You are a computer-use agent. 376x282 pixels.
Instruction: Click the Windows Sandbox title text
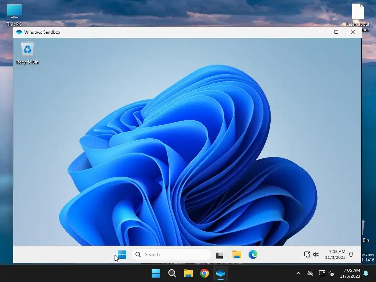pyautogui.click(x=42, y=32)
